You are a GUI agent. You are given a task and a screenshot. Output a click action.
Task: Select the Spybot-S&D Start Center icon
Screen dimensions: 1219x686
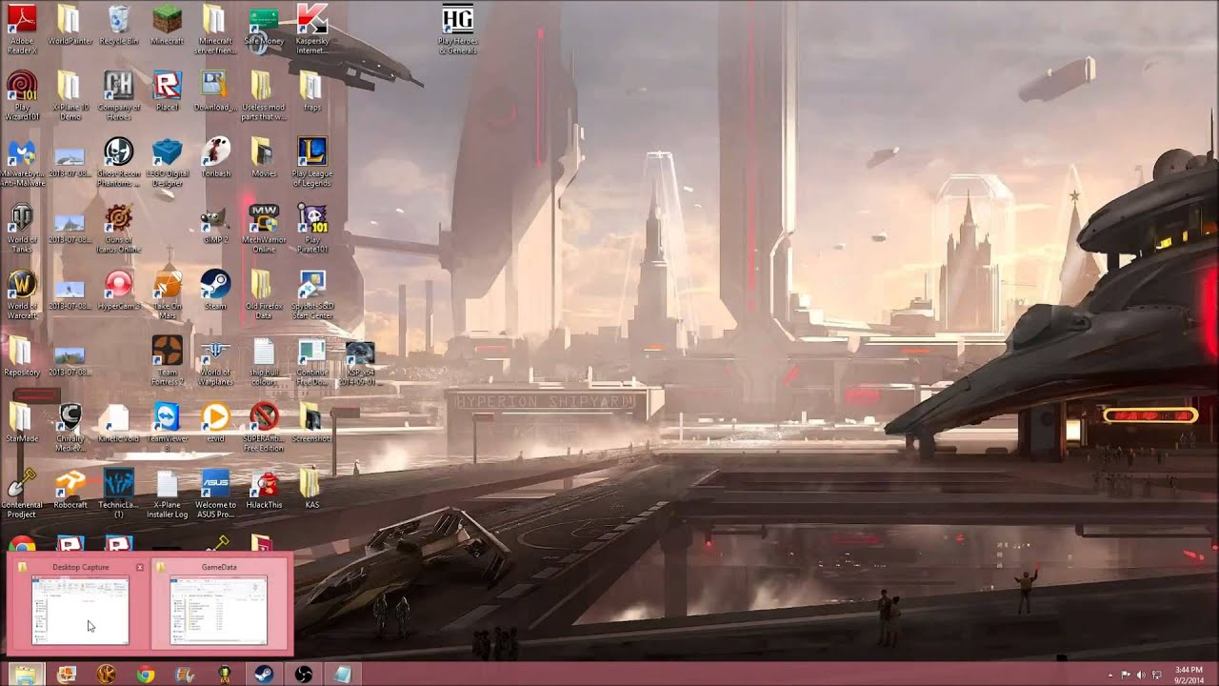point(311,295)
